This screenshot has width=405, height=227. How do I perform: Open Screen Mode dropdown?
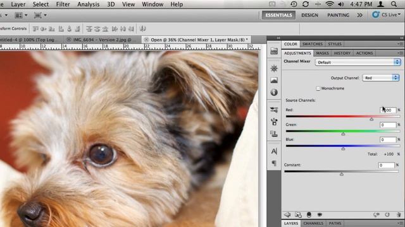point(40,15)
